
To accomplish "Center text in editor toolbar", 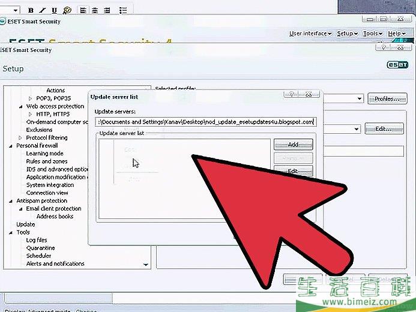I will tap(95, 10).
